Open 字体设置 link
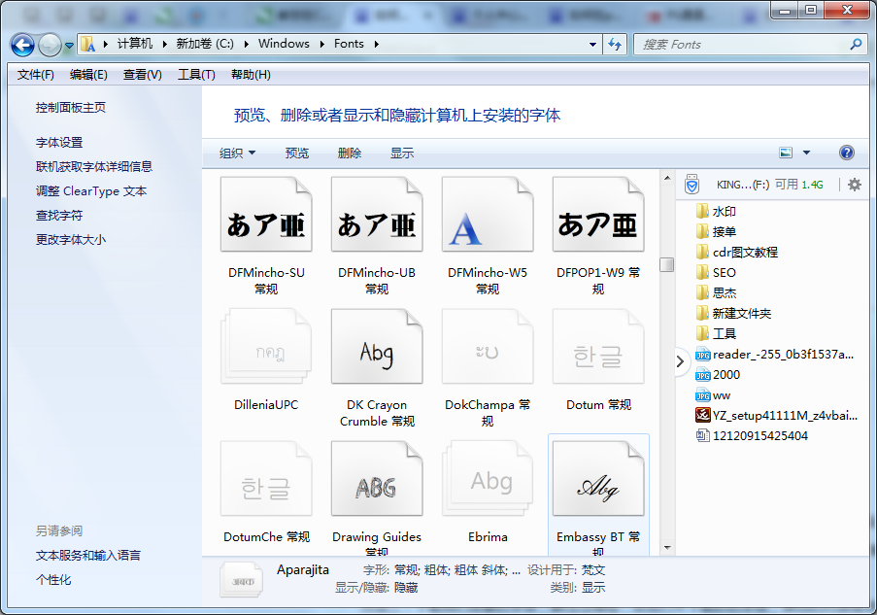This screenshot has width=877, height=615. 58,142
